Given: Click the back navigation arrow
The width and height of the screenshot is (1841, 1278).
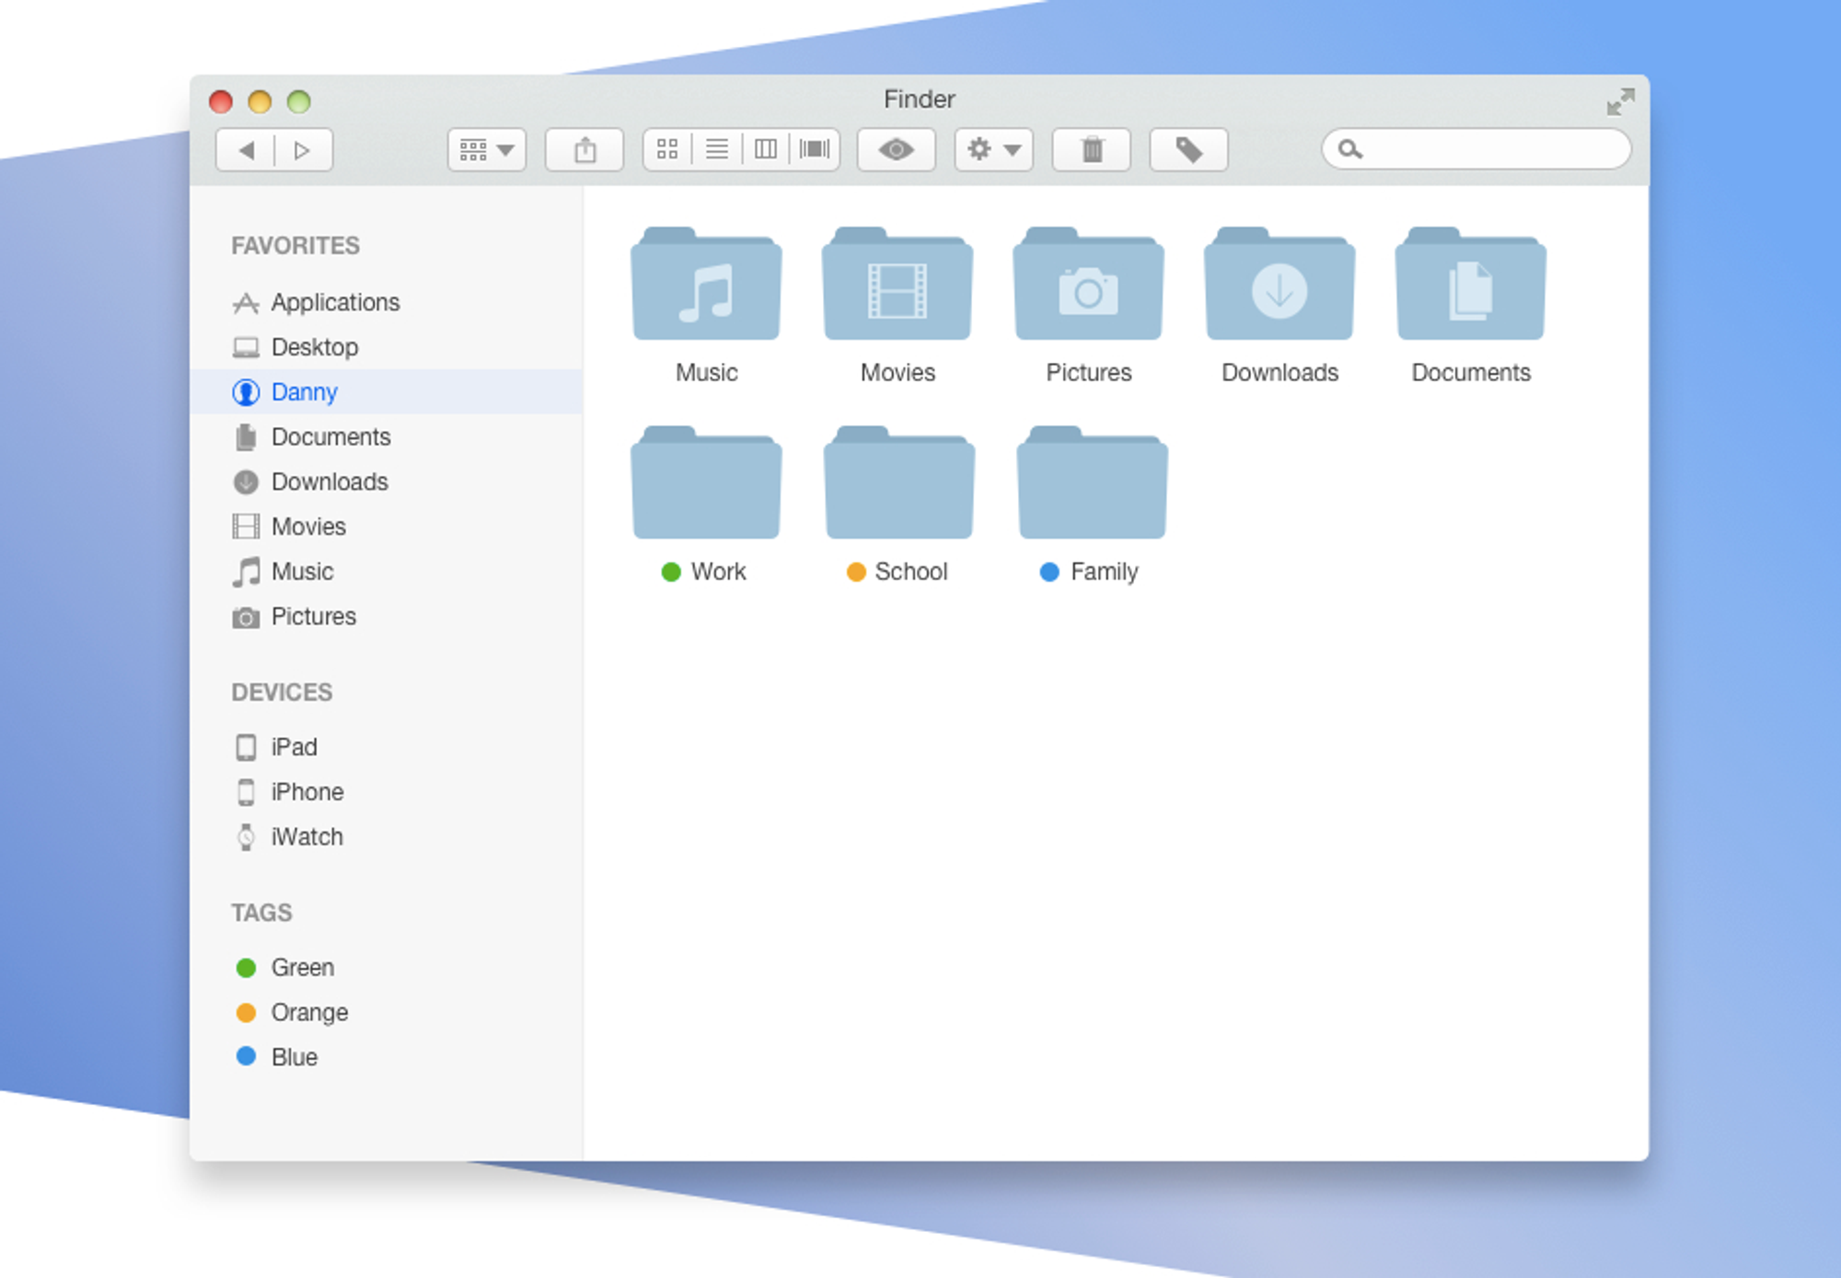Looking at the screenshot, I should coord(246,150).
